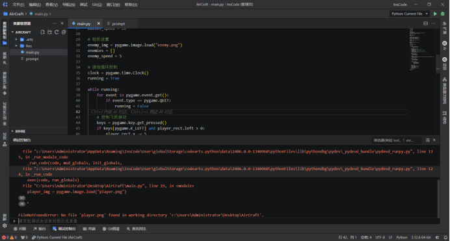Run the program with green play button
Screen dimensions: 450x241
pyautogui.click(x=435, y=14)
